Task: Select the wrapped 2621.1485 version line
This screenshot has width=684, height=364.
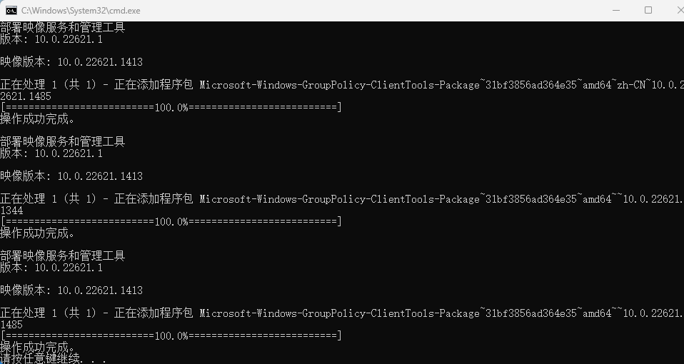Action: point(25,96)
